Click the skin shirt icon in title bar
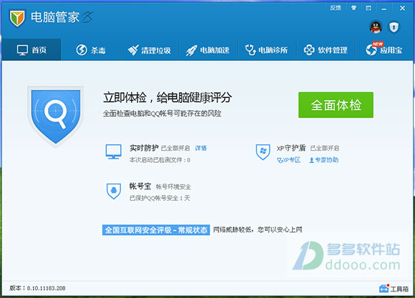 [353, 8]
